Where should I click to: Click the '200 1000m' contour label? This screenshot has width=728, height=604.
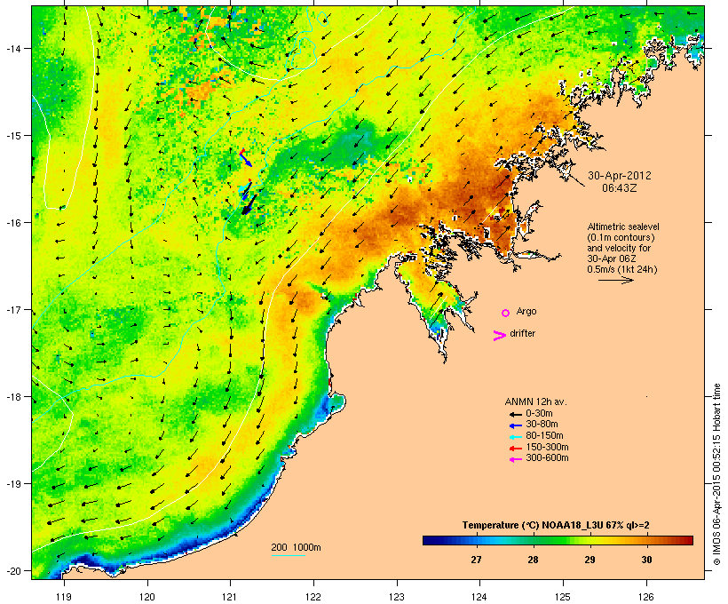[x=296, y=547]
